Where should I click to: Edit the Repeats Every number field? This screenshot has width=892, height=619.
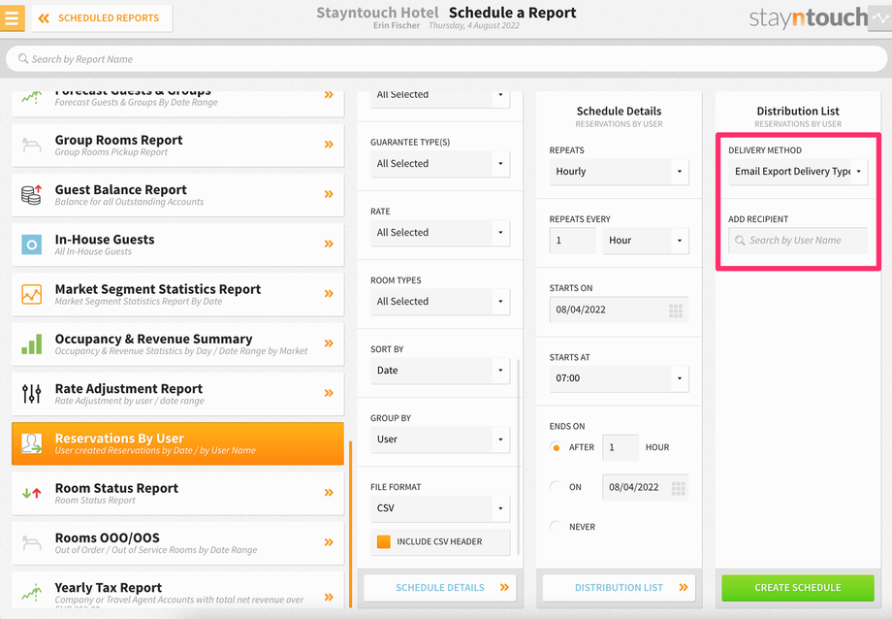572,241
